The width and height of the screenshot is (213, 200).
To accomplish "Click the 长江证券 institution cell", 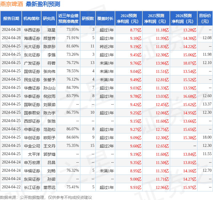I will (32, 187).
